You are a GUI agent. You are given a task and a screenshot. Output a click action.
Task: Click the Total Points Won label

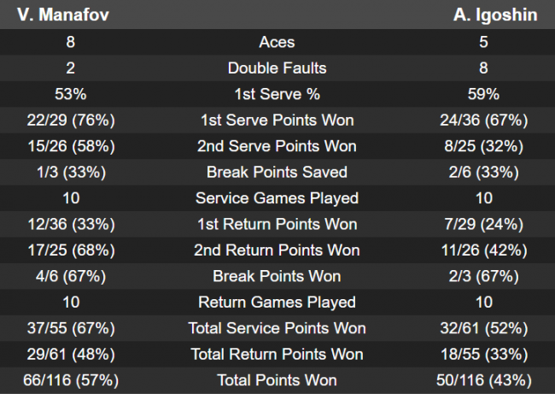277,380
